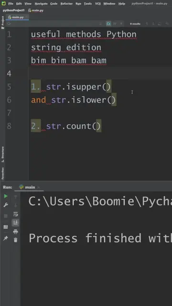Image resolution: width=172 pixels, height=306 pixels.
Task: Click '0 results' text in find bar
Action: (x=135, y=24)
